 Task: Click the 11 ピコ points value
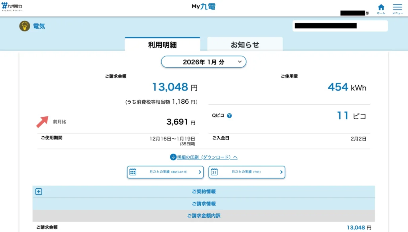(x=351, y=116)
